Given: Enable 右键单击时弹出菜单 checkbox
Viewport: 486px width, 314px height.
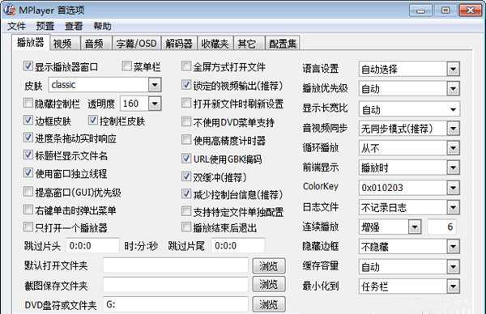Looking at the screenshot, I should (28, 210).
